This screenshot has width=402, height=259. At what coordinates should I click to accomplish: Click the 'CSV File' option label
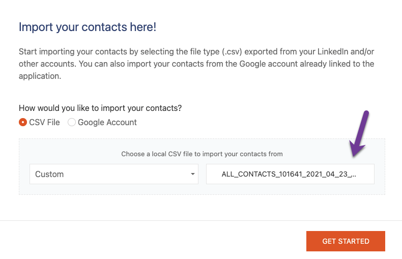pos(44,123)
